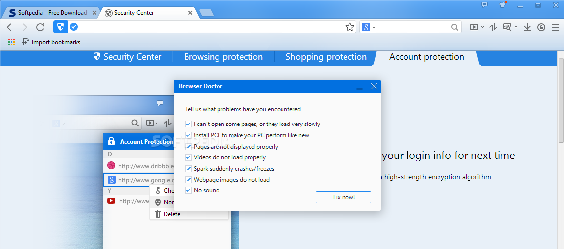The image size is (564, 249).
Task: Expand the search engine dropdown arrow
Action: click(x=374, y=28)
